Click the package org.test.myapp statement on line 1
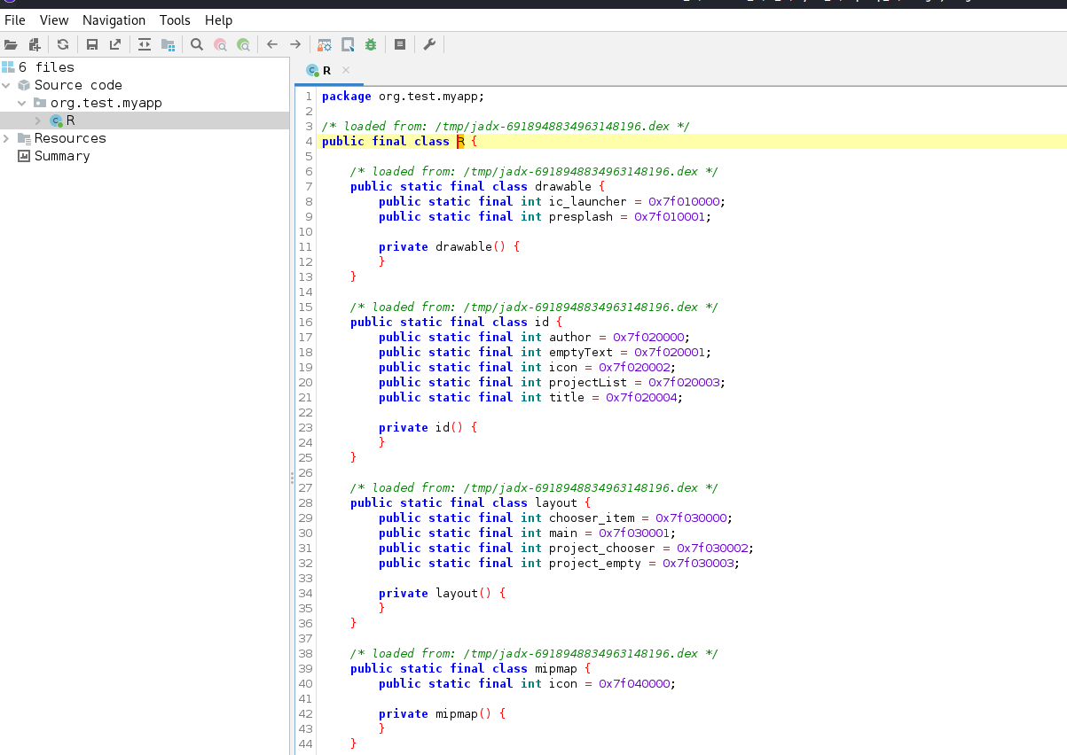This screenshot has height=755, width=1067. [404, 96]
